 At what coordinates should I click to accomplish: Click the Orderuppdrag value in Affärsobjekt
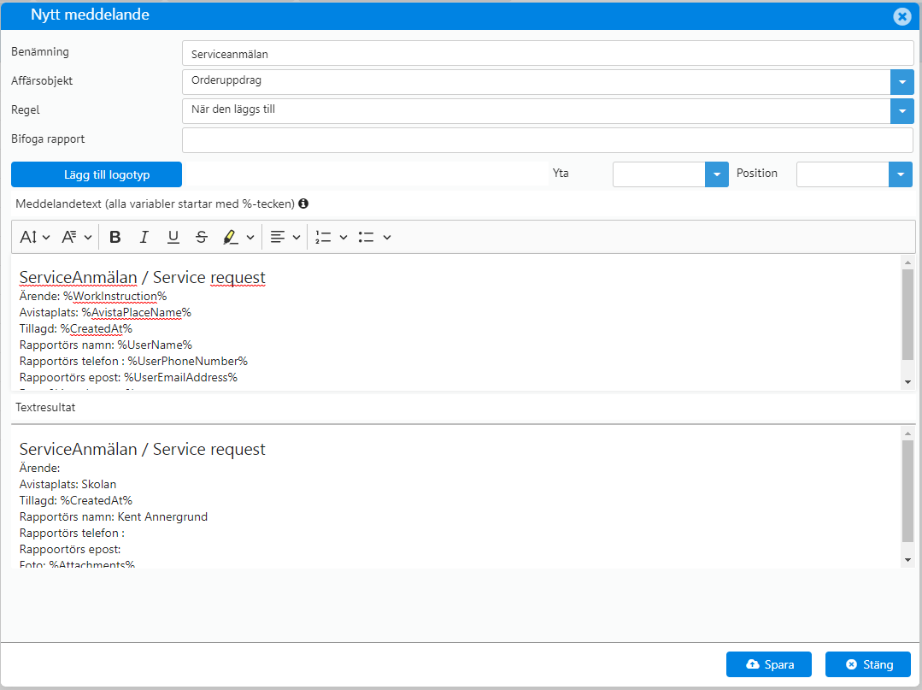coord(226,80)
